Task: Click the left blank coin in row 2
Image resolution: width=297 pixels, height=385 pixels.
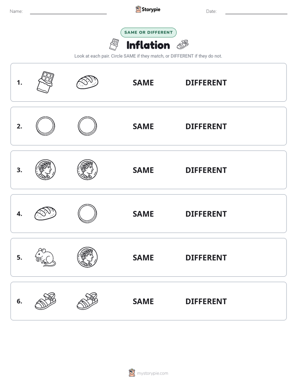Action: (45, 126)
